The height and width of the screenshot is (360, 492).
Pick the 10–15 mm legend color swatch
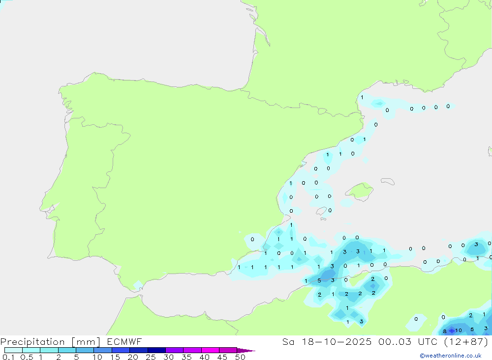pyautogui.click(x=103, y=350)
